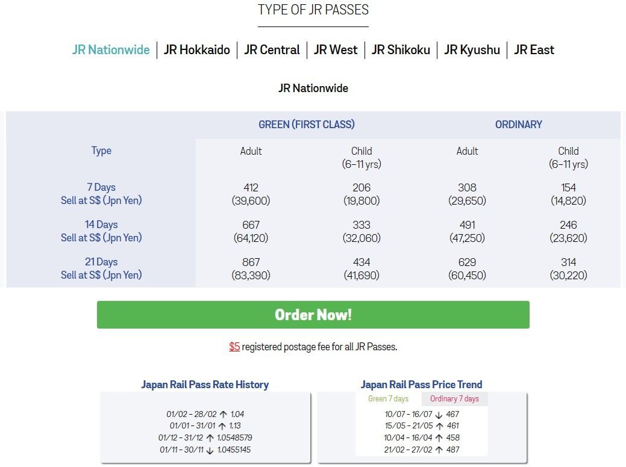Screen dimensions: 626x467
Task: Click the up arrow for 21/02 - 27/02
Action: 439,449
